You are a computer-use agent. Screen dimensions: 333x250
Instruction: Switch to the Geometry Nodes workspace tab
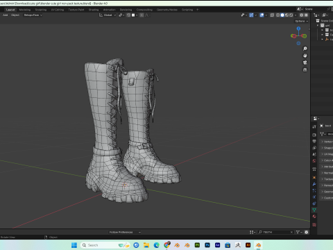[167, 10]
